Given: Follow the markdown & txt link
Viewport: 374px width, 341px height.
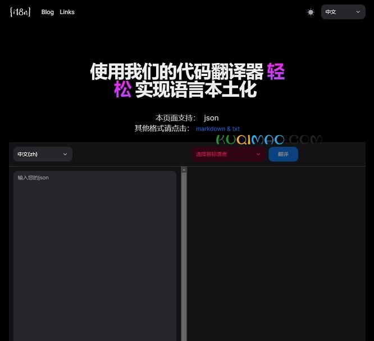Looking at the screenshot, I should (x=217, y=129).
